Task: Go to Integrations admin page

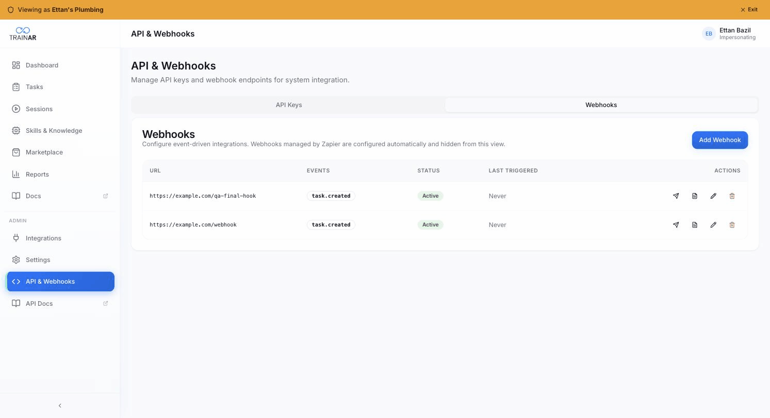Action: point(60,238)
